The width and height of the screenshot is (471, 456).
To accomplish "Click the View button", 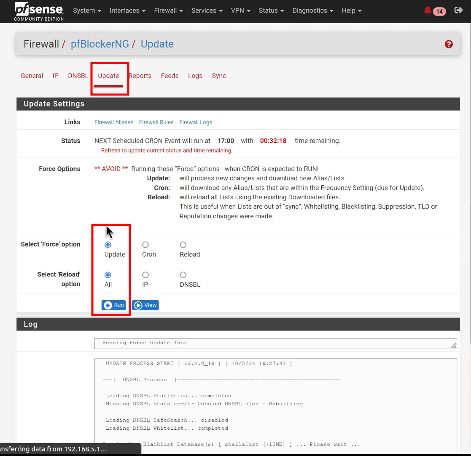I will 145,305.
